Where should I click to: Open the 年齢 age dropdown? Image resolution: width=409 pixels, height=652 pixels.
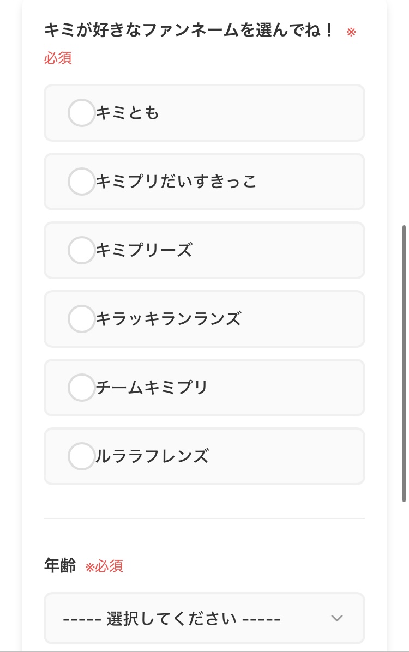(204, 618)
